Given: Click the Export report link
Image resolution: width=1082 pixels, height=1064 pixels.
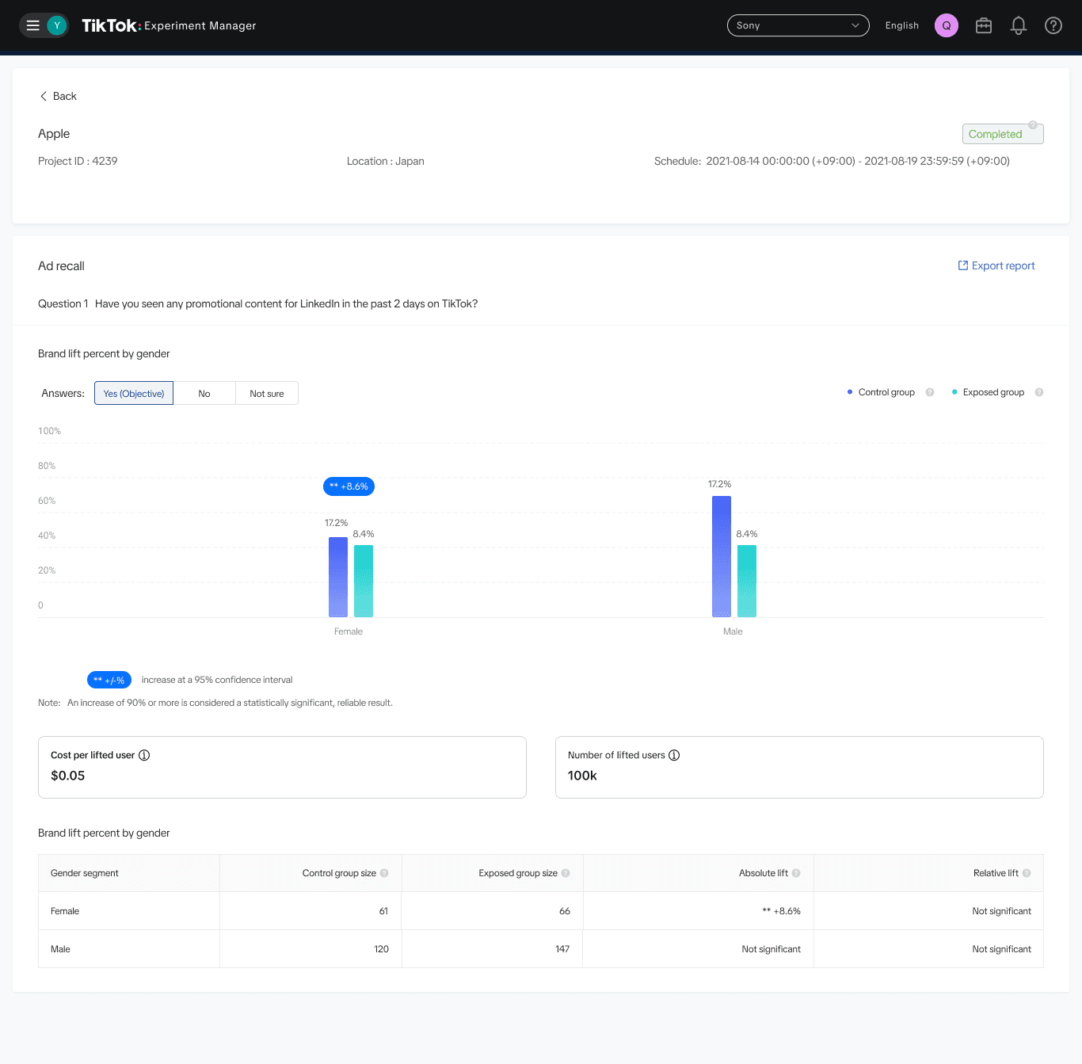Looking at the screenshot, I should 996,265.
